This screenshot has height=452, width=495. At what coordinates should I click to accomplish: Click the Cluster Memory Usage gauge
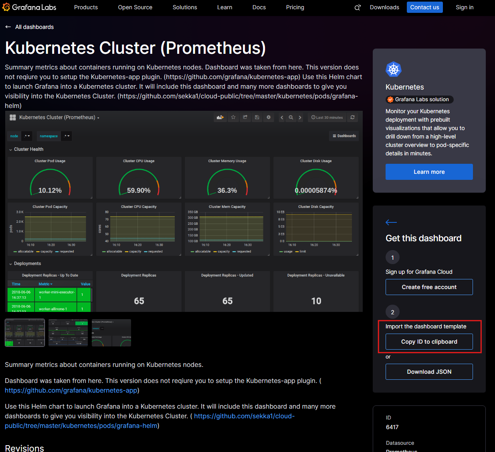227,181
